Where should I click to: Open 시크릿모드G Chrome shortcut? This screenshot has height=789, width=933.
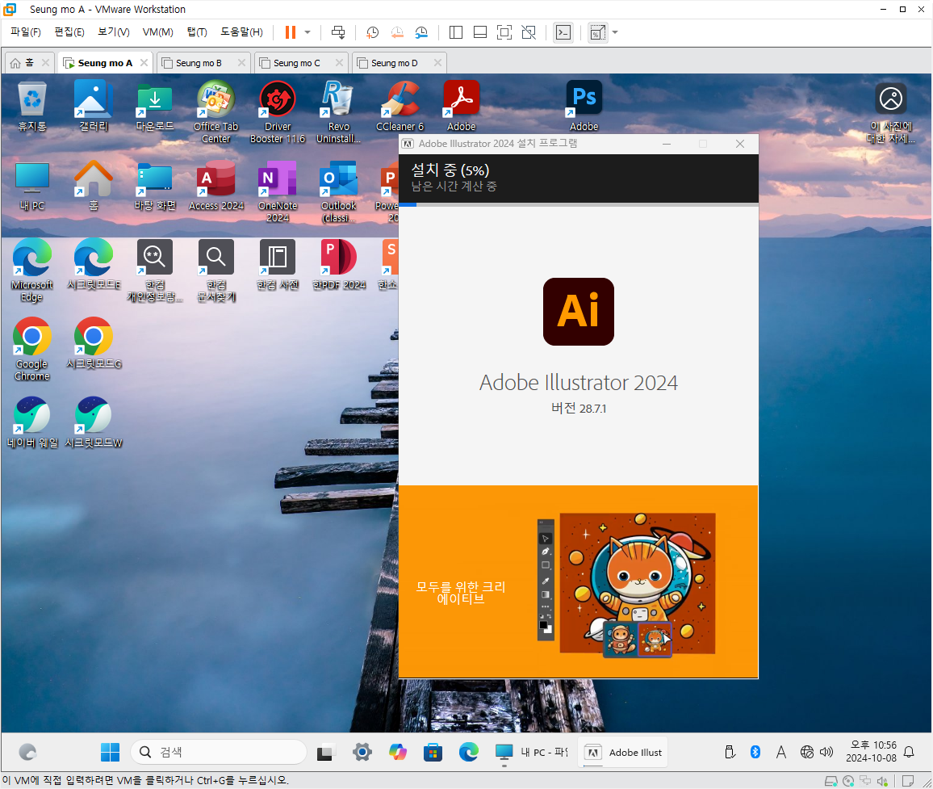pos(94,343)
